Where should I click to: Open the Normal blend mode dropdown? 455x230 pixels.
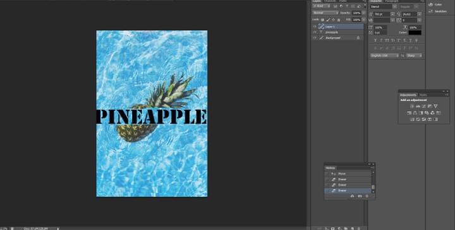pyautogui.click(x=325, y=13)
